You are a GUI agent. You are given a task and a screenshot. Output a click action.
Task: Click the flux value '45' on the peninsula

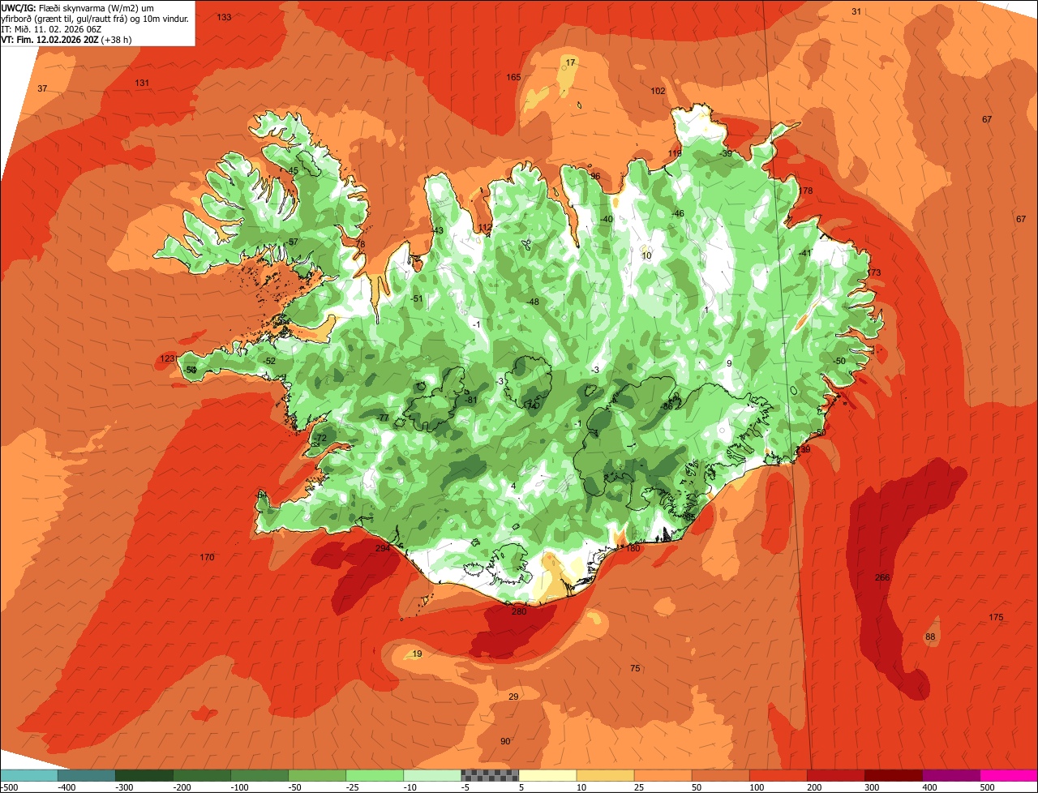(x=294, y=170)
